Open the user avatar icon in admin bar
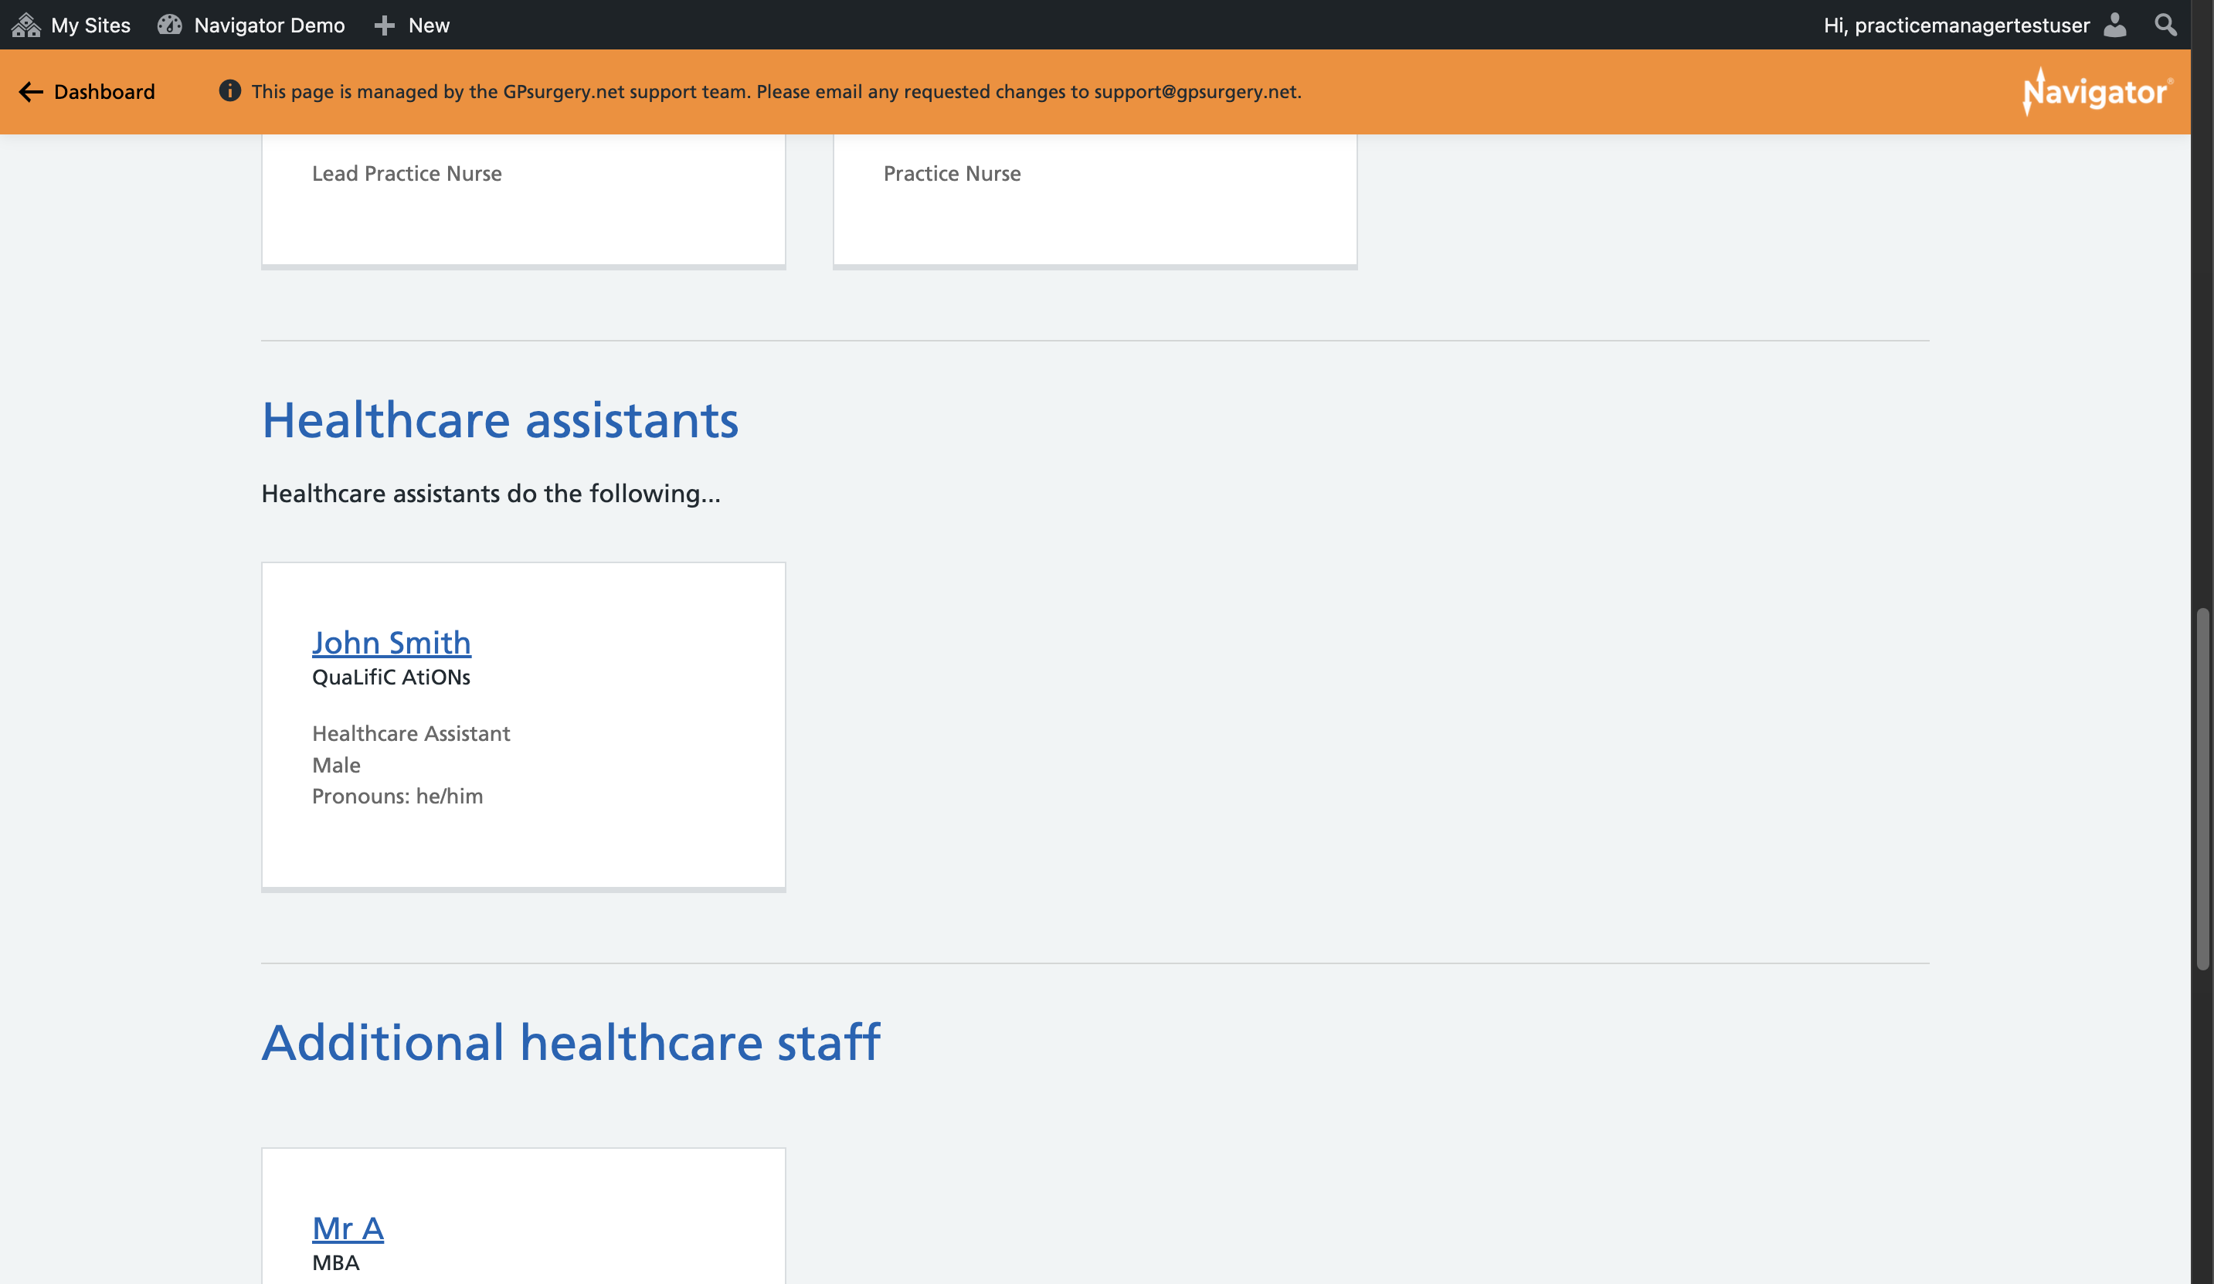Screen dimensions: 2214x1284 click(2114, 25)
